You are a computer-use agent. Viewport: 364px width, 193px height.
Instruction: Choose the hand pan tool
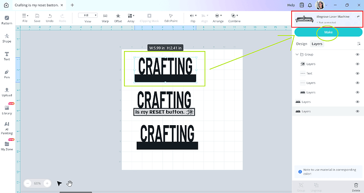point(70,184)
